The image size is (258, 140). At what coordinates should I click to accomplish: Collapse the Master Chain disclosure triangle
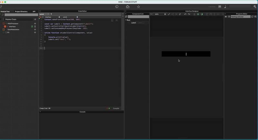1,19
